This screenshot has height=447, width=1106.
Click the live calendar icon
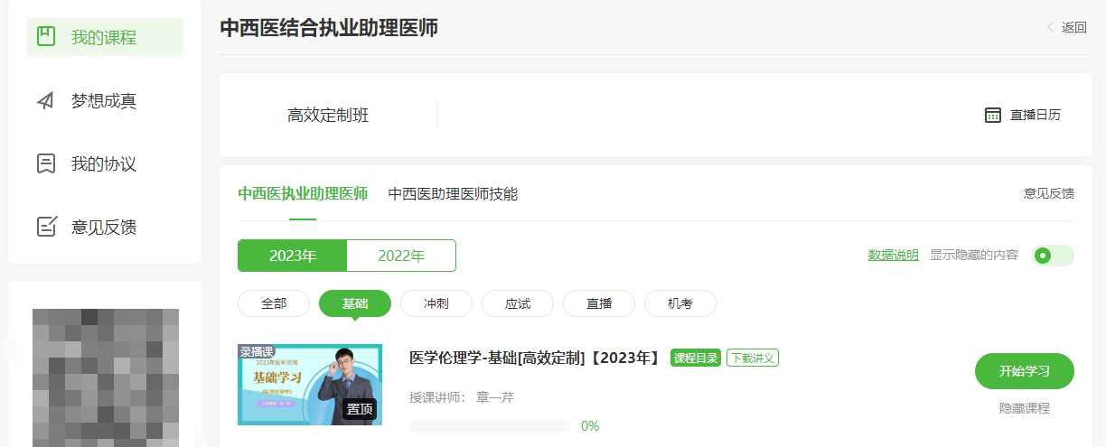click(x=992, y=115)
